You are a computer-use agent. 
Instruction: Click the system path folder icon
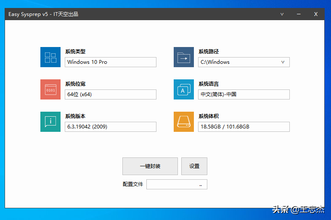click(184, 57)
